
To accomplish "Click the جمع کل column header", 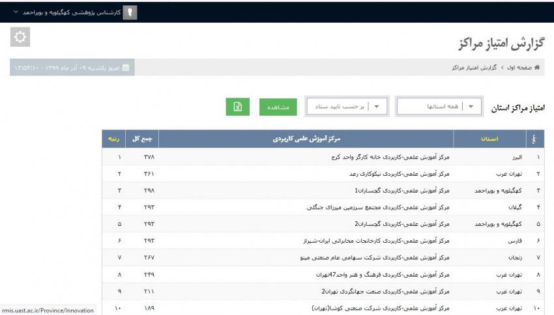I will tap(142, 139).
